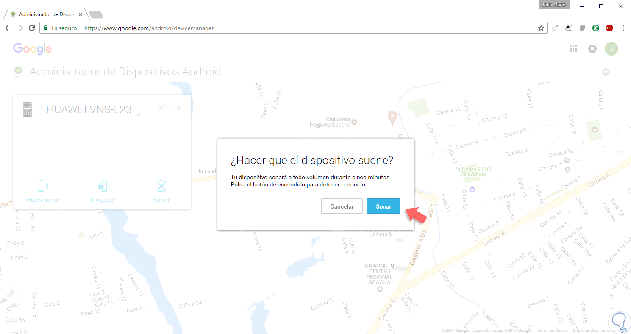Click the UNIMINUTO Centro Regional Soacha label
631x334 pixels.
(x=380, y=274)
